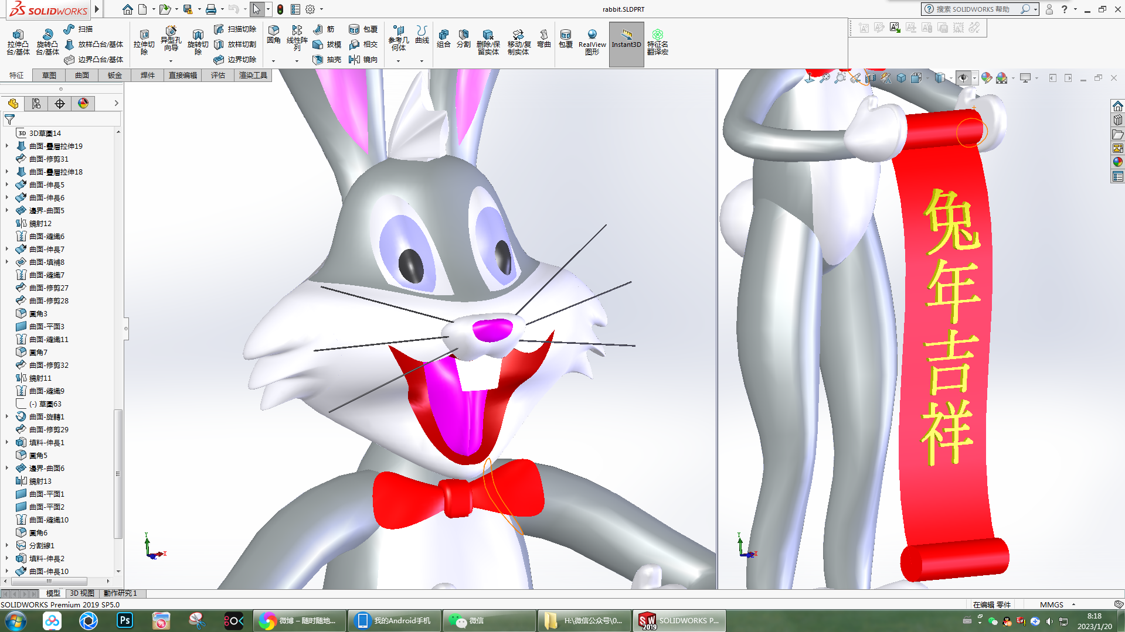
Task: Run the 特征名翻译宏 macro
Action: coord(658,42)
